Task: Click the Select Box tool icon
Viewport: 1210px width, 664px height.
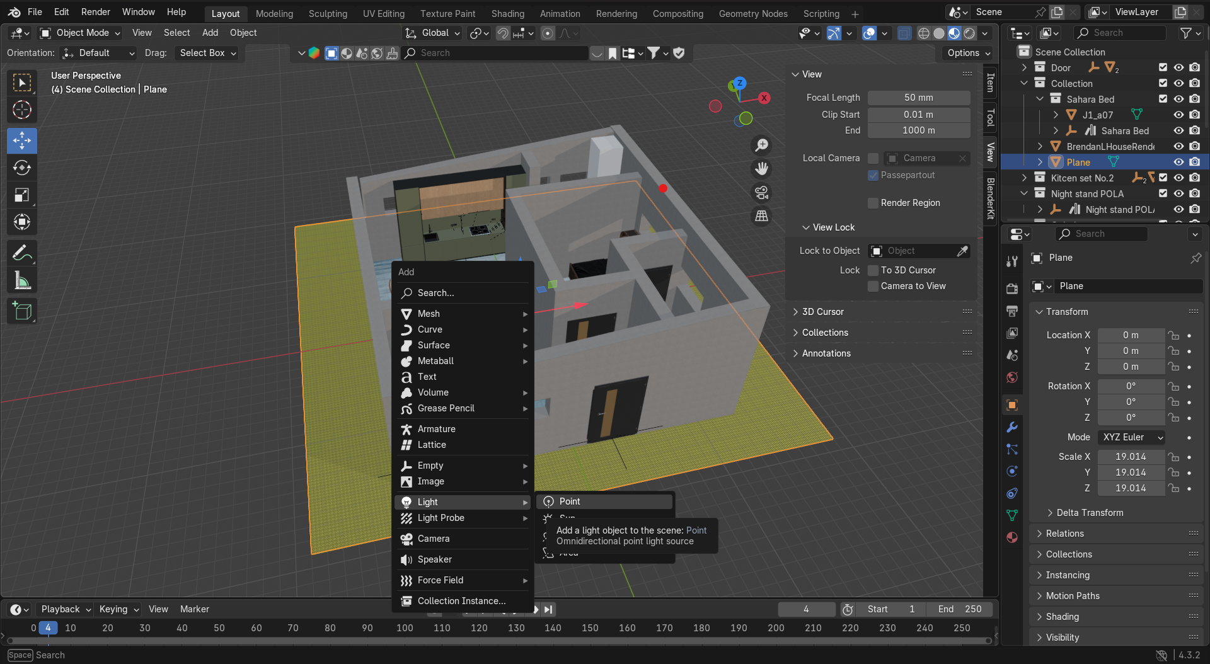Action: 22,83
